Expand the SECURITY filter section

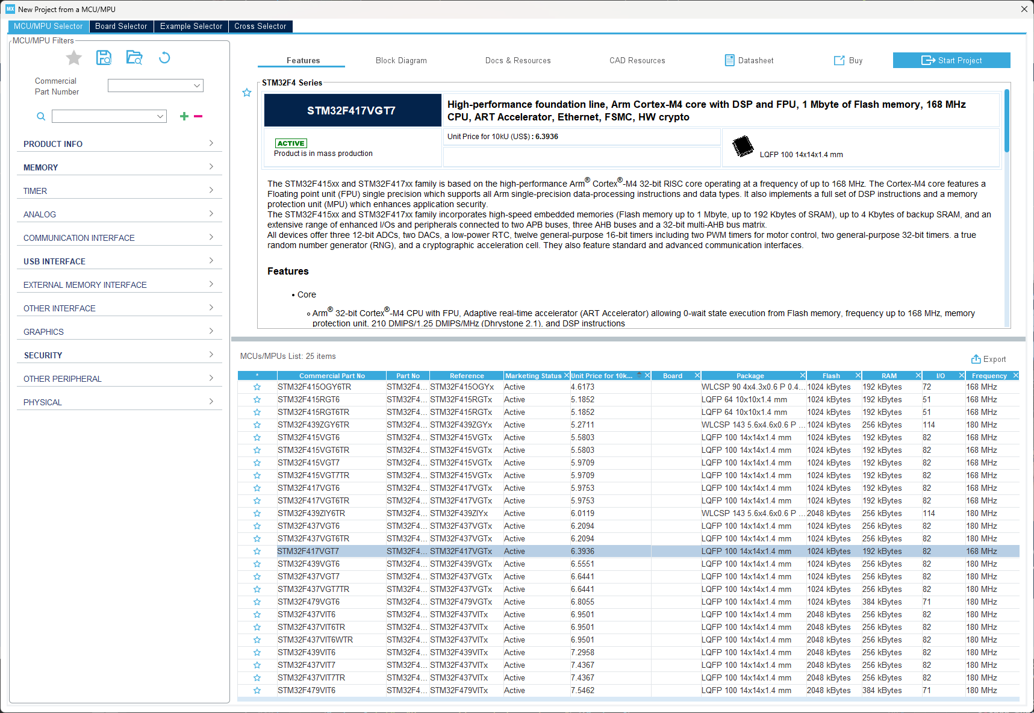(x=119, y=355)
